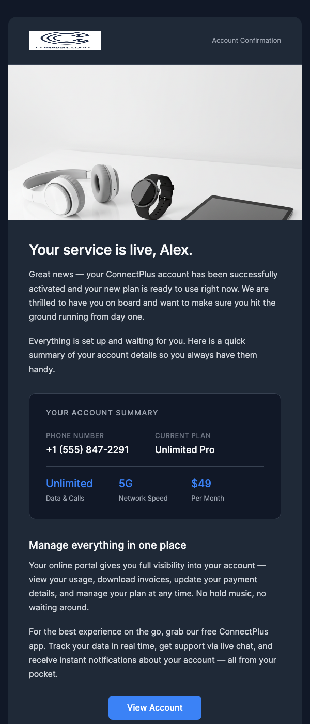This screenshot has width=310, height=724.
Task: Click the "Your service is live, Alex." heading
Action: (110, 249)
